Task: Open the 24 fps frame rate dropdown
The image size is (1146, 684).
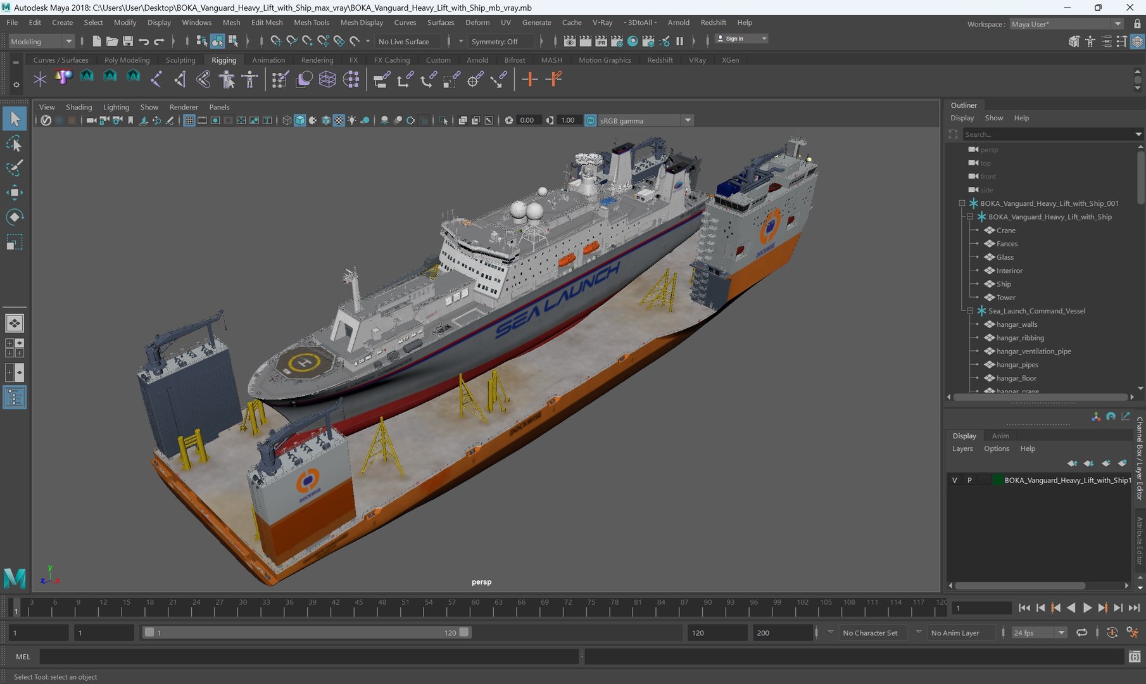Action: point(1038,633)
